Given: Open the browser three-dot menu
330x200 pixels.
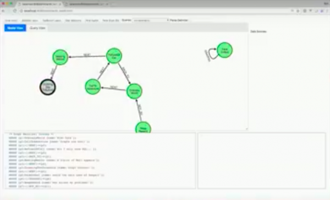Looking at the screenshot, I should [327, 11].
